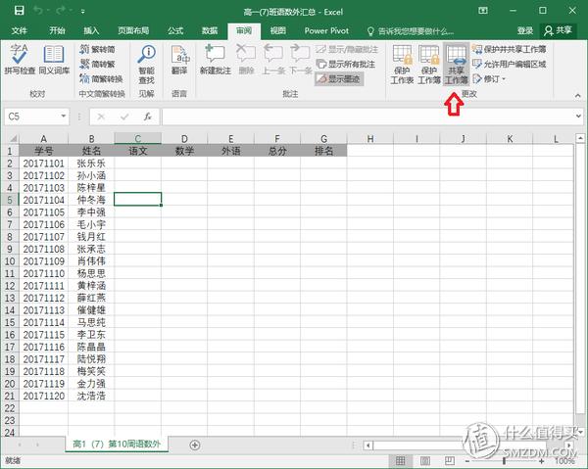Screen dimensions: 588x469
Task: Switch to the 公式 tab
Action: click(175, 30)
